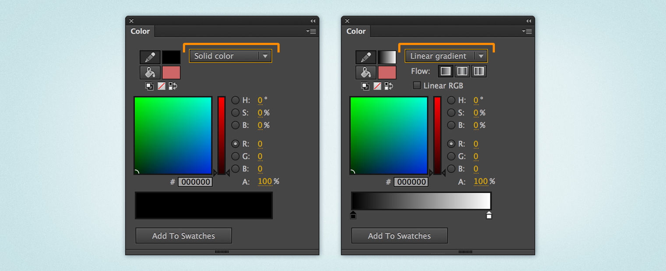The image size is (666, 271).
Task: Select the paint bucket fill icon in Linear gradient panel
Action: [x=366, y=72]
